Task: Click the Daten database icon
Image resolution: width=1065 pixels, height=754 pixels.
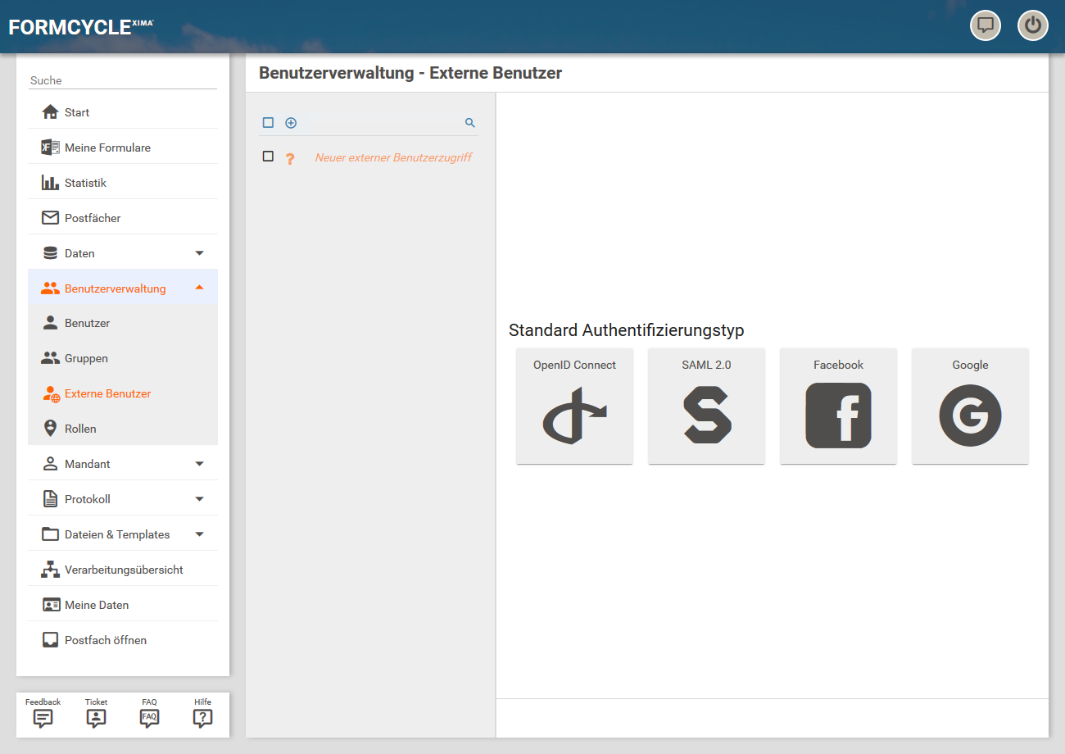Action: click(x=51, y=253)
